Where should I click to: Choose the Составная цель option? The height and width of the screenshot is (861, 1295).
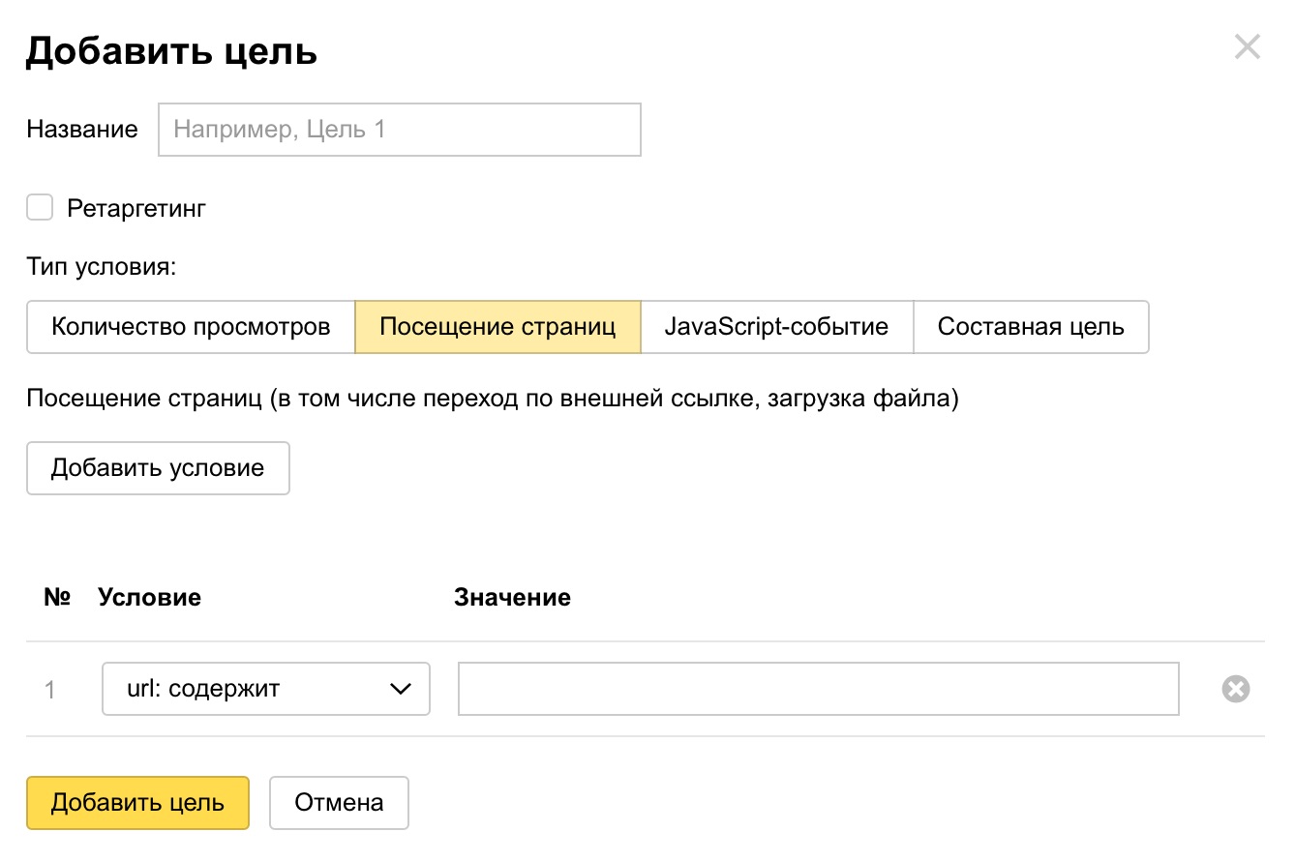pyautogui.click(x=1031, y=327)
